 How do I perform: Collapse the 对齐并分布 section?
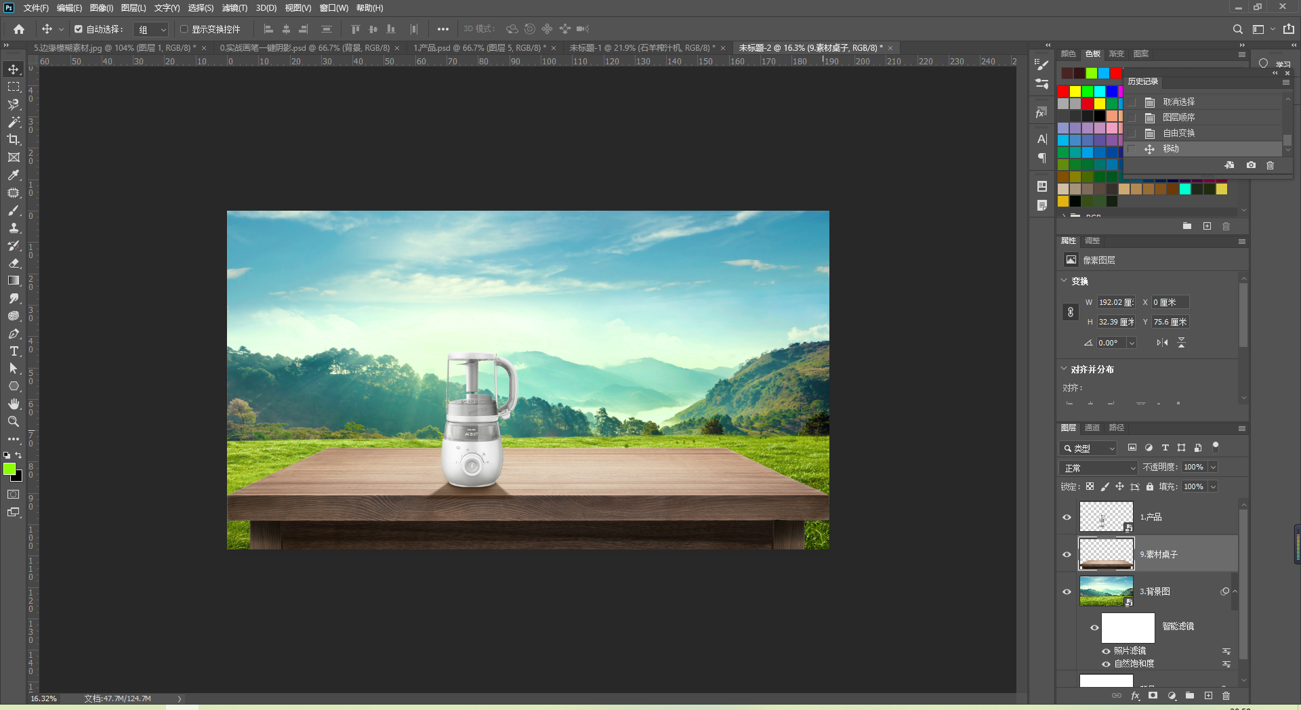[x=1064, y=369]
